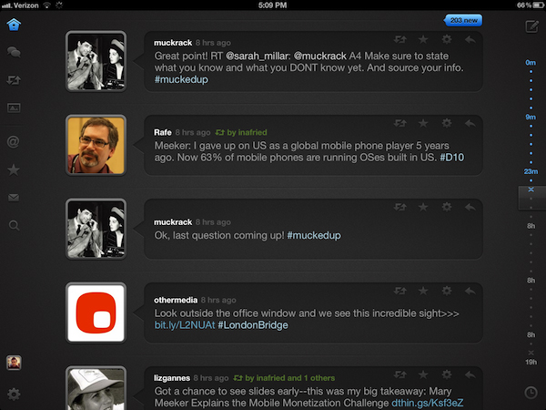The image size is (546, 410).
Task: Jump to 19h marker on timeline scrubber
Action: coord(531,362)
